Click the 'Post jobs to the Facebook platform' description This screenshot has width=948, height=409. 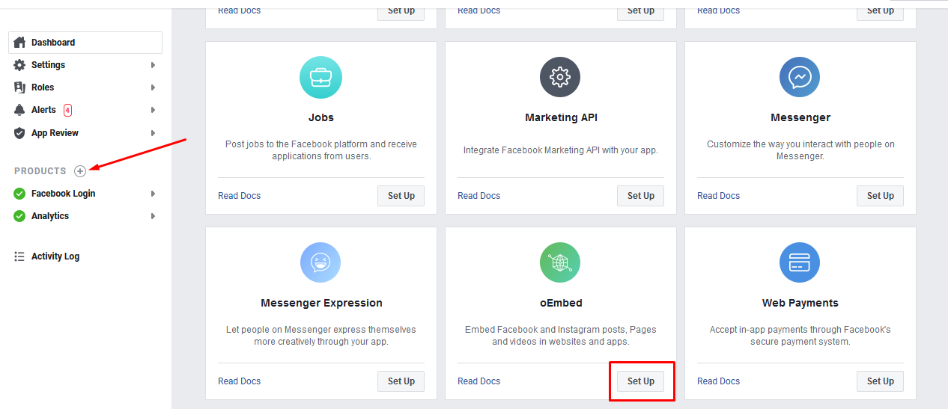pos(321,150)
